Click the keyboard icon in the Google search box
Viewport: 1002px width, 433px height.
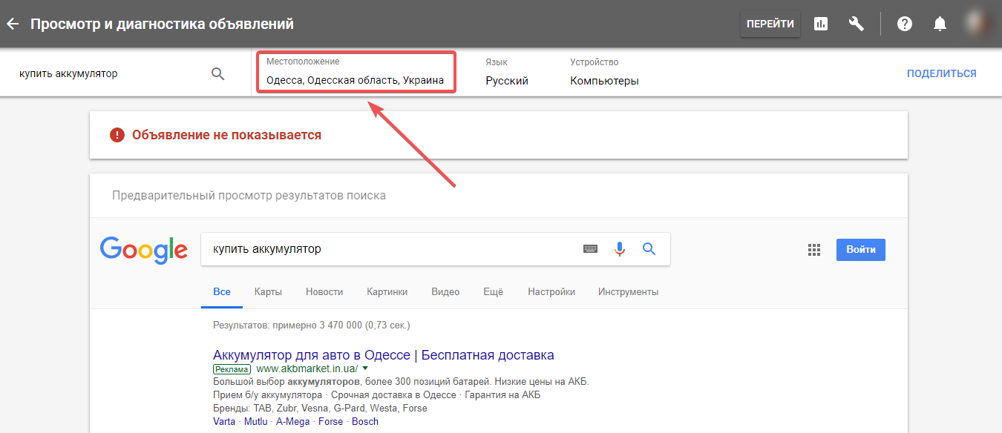[590, 249]
